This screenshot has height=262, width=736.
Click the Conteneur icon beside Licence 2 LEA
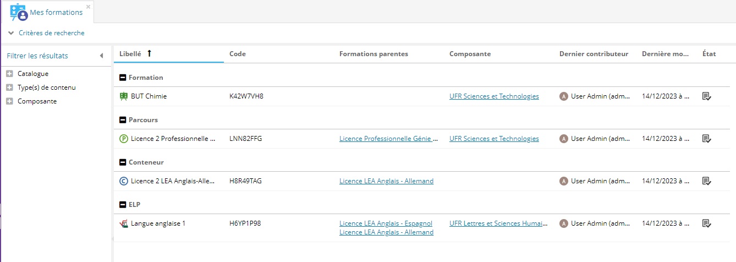[124, 181]
